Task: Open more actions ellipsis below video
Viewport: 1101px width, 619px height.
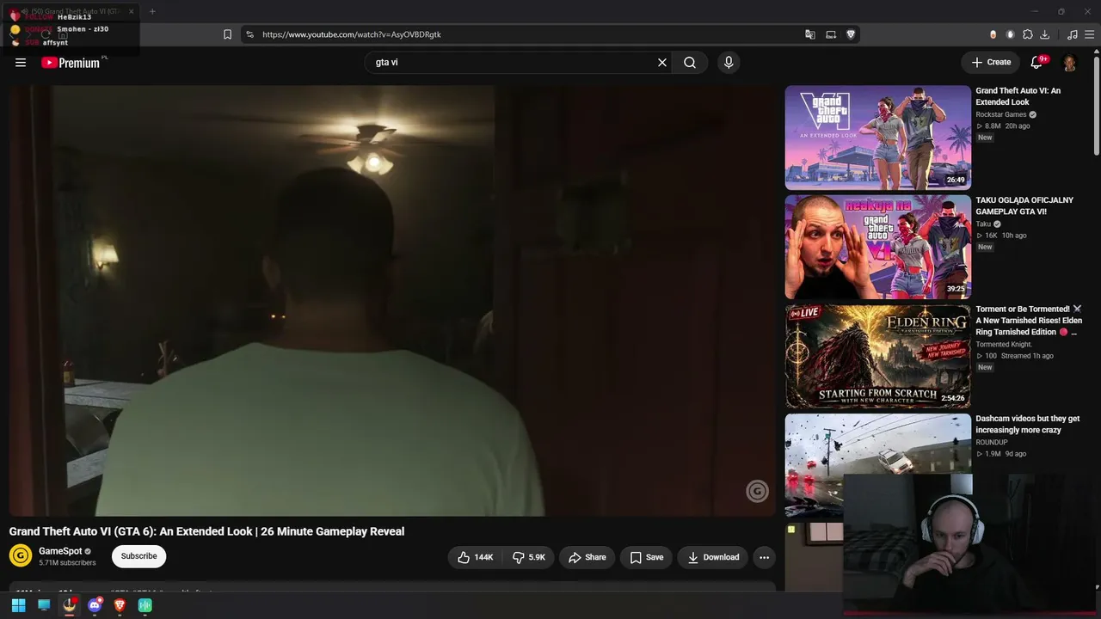Action: [x=764, y=557]
